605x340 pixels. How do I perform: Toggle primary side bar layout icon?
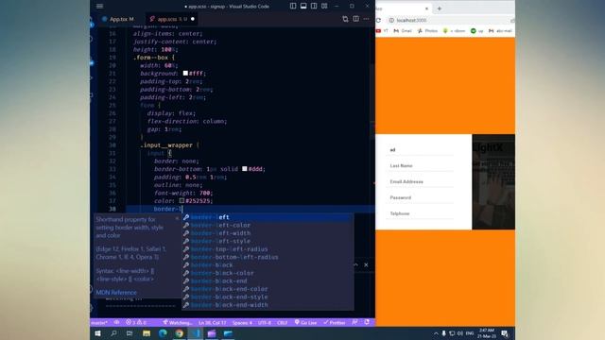(293, 6)
